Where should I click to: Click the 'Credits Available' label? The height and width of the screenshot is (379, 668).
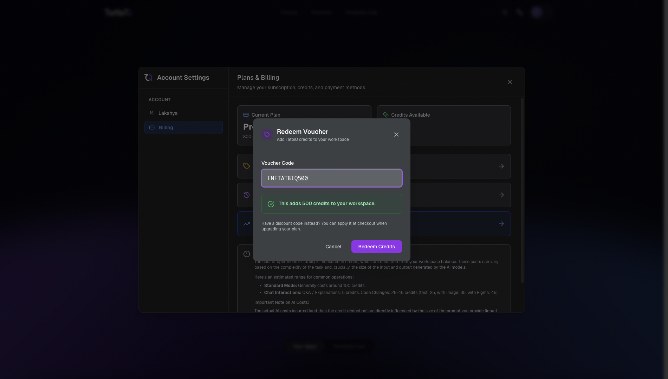(x=410, y=115)
